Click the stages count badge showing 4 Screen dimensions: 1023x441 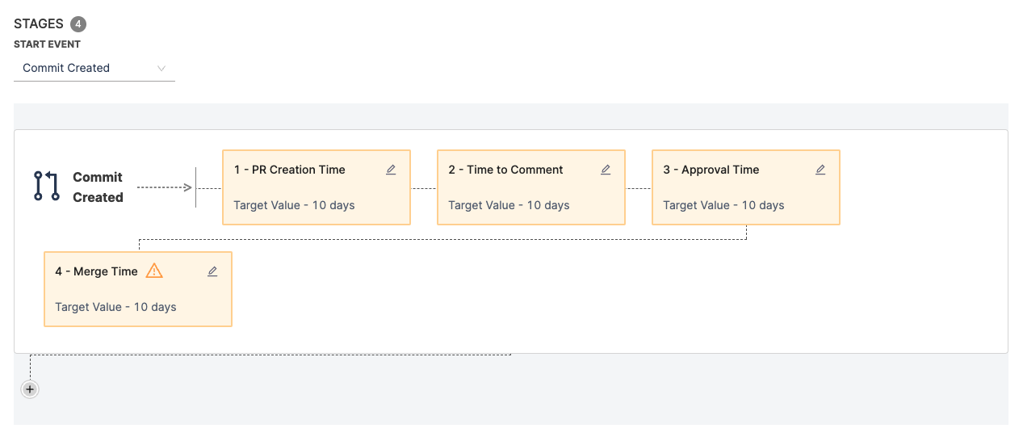(x=78, y=24)
